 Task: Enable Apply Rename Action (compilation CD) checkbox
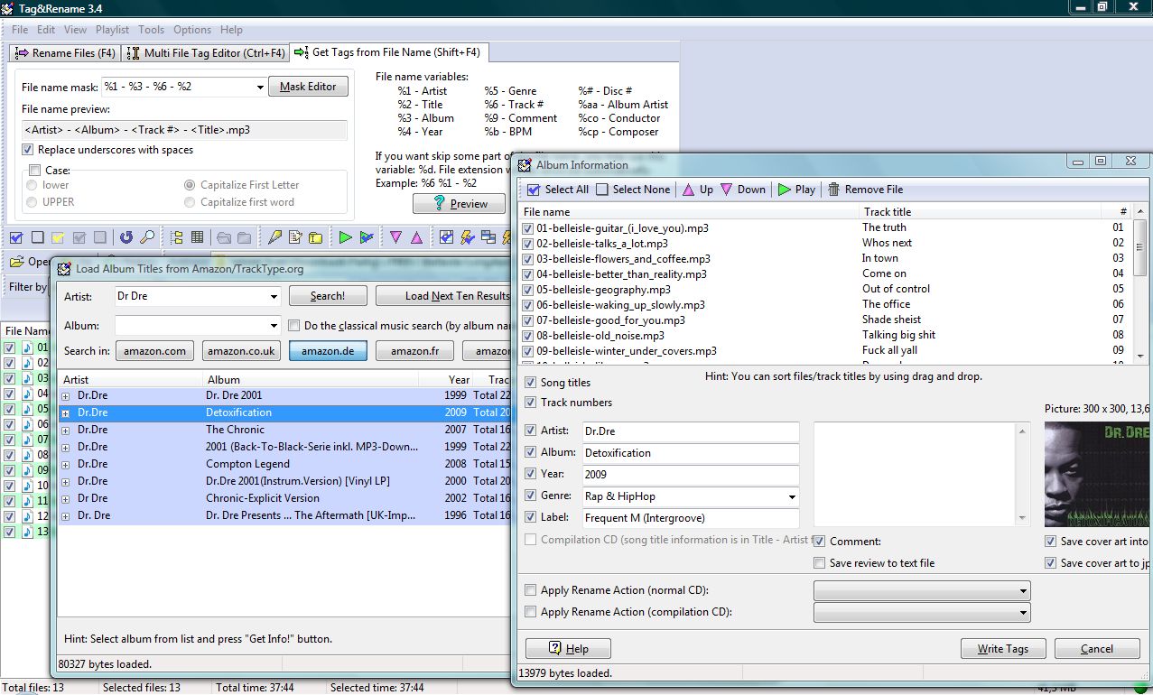point(530,612)
